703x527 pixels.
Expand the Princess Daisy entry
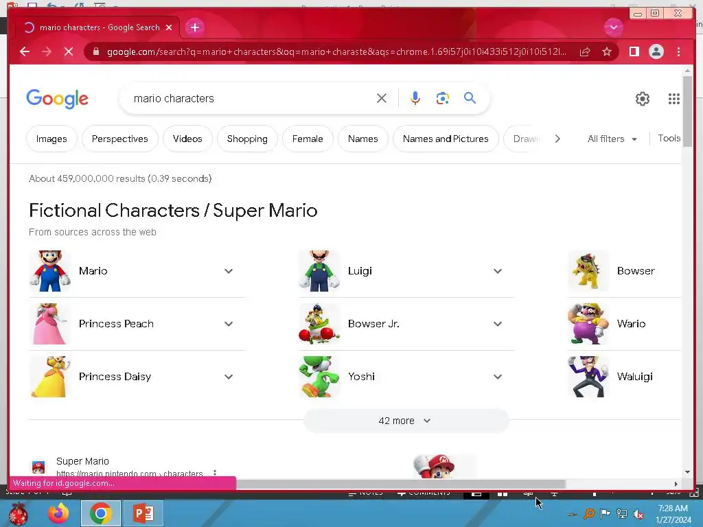[x=229, y=377]
